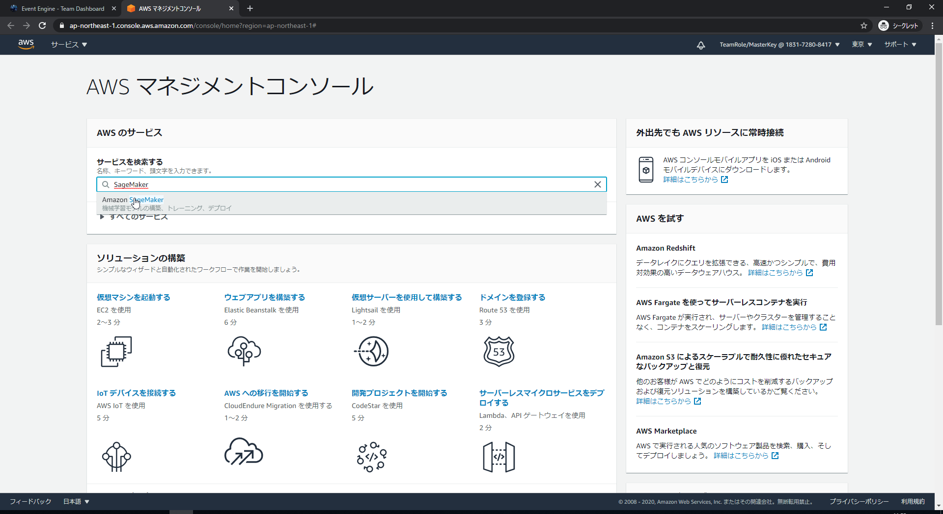
Task: Open the notifications bell icon
Action: [x=701, y=45]
